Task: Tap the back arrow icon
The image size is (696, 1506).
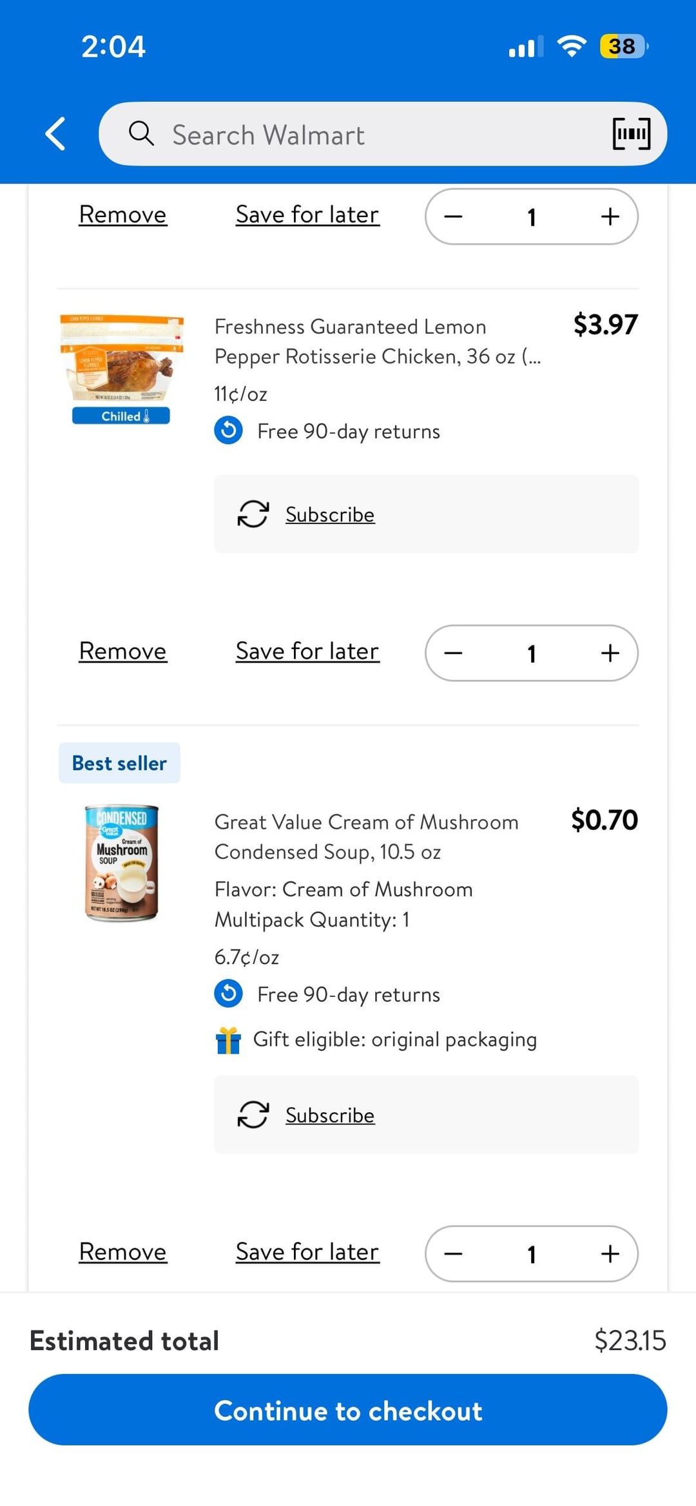Action: 56,134
